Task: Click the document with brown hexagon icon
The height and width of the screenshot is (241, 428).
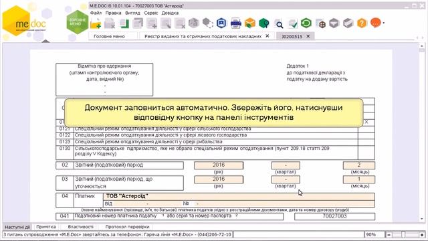Action: pos(320,24)
